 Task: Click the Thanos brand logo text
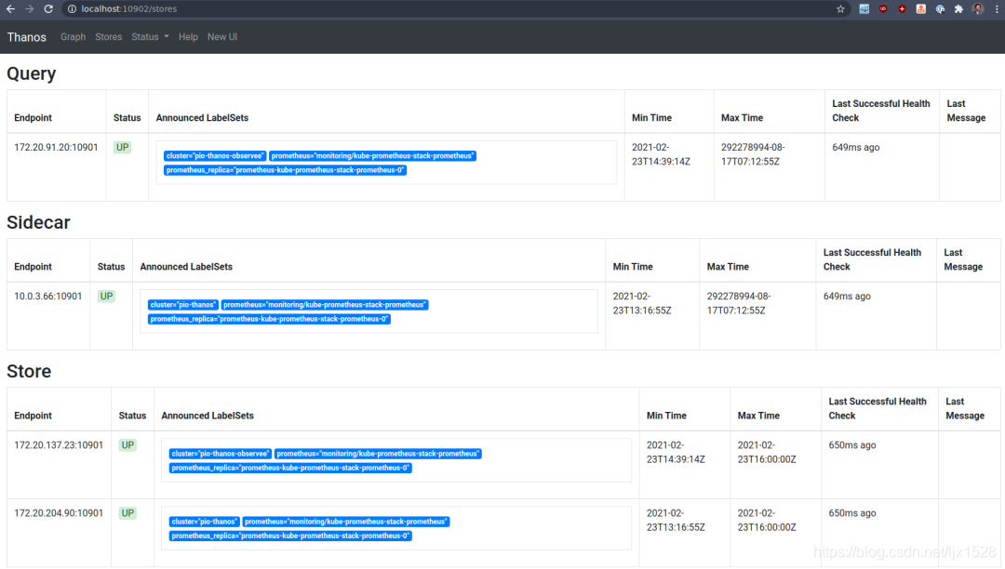click(27, 37)
